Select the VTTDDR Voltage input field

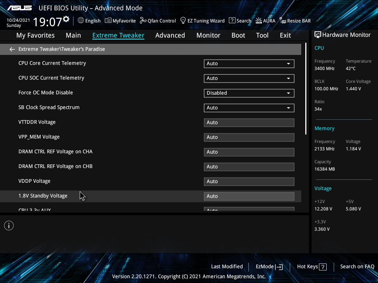pyautogui.click(x=249, y=122)
